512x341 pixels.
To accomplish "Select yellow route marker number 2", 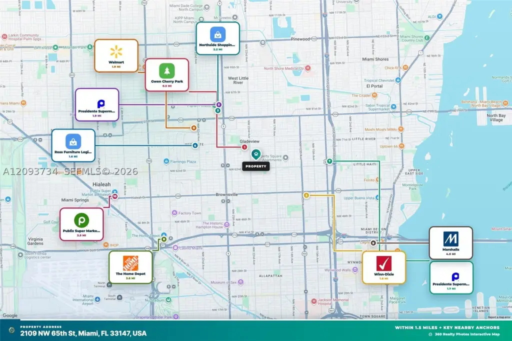I will click(306, 195).
